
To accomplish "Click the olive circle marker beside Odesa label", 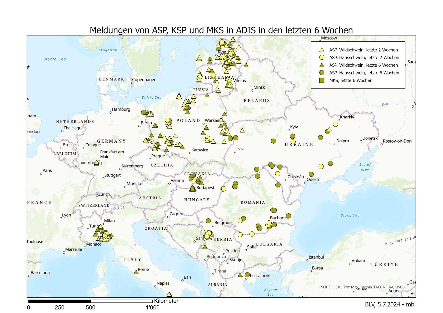I will click(311, 174).
